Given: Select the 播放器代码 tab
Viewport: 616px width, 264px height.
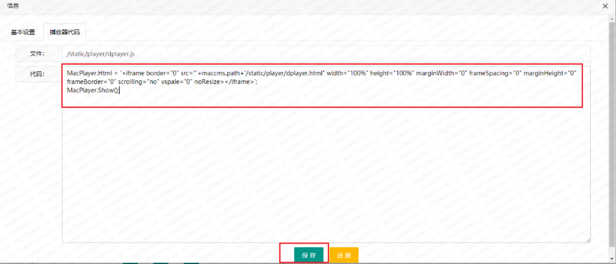Looking at the screenshot, I should point(64,32).
